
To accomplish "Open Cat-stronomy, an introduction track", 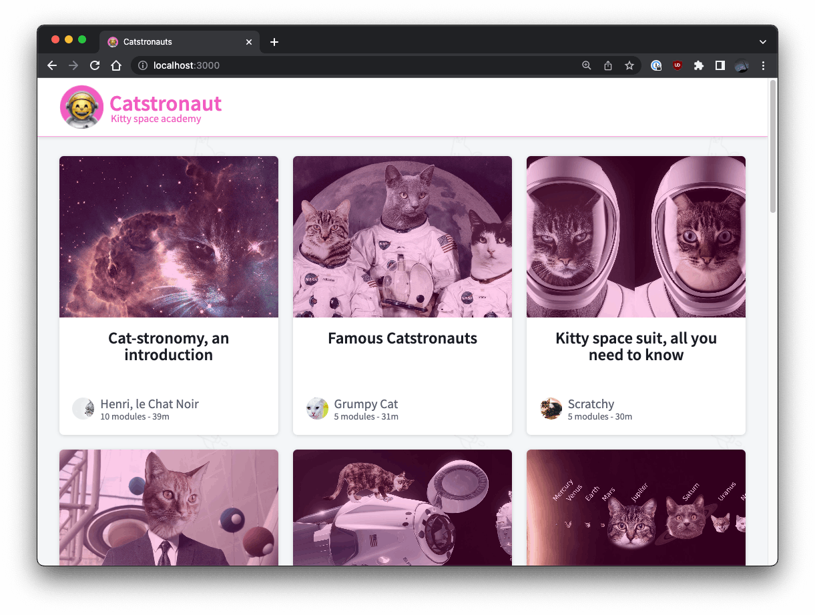I will pos(169,347).
